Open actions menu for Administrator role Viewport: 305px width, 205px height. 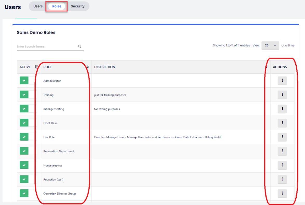[x=282, y=81]
